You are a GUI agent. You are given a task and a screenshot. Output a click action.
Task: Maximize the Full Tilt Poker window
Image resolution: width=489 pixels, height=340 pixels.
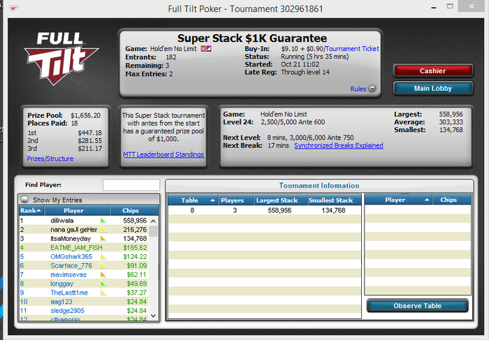[450, 6]
